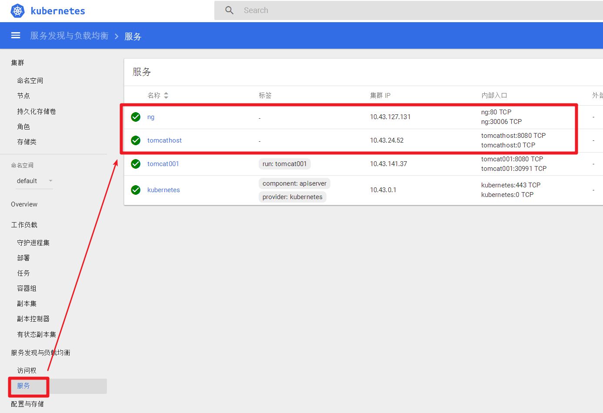603x413 pixels.
Task: Open 访问权 in sidebar
Action: point(27,370)
